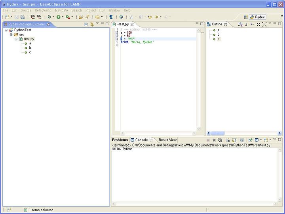Screen dimensions: 285x214
Task: Click the Save icon in toolbar
Action: tap(17, 17)
